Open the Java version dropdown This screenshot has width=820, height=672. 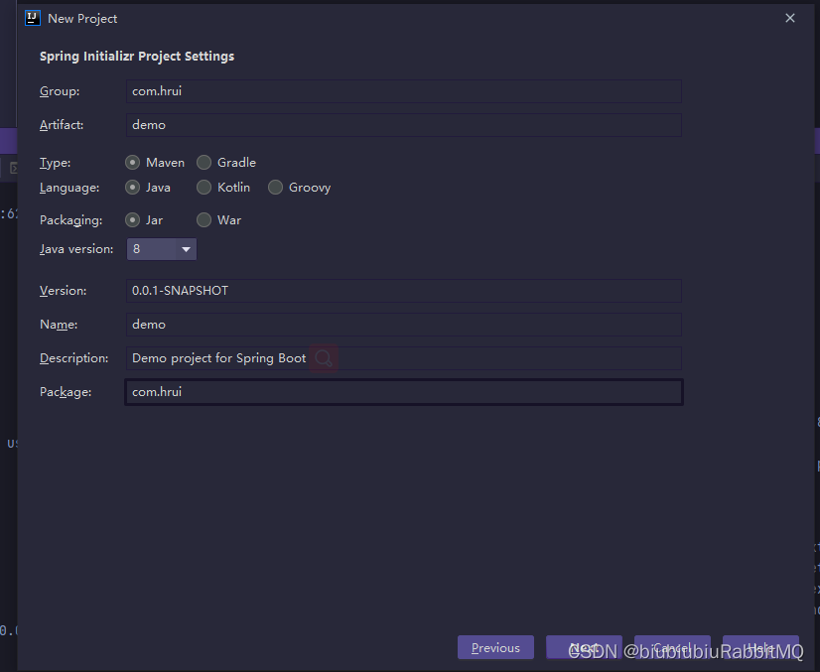click(x=162, y=249)
